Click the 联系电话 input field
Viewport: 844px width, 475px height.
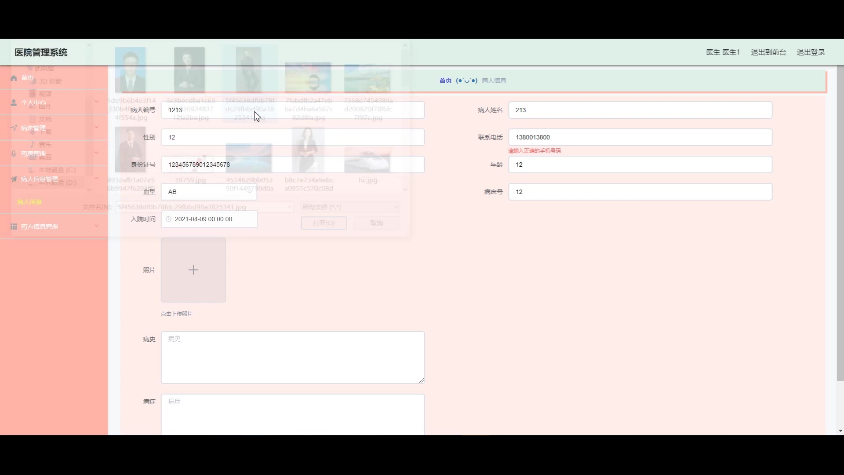pyautogui.click(x=640, y=137)
